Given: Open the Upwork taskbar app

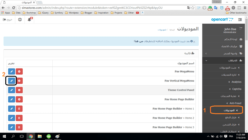Looking at the screenshot, I should (49, 136).
